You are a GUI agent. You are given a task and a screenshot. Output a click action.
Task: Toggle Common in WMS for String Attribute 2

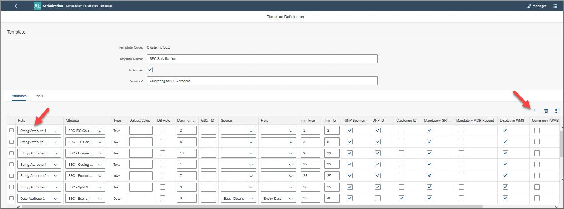pos(537,142)
